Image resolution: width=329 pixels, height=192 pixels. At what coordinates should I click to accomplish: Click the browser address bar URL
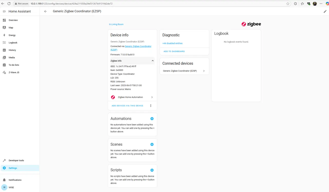(71, 4)
